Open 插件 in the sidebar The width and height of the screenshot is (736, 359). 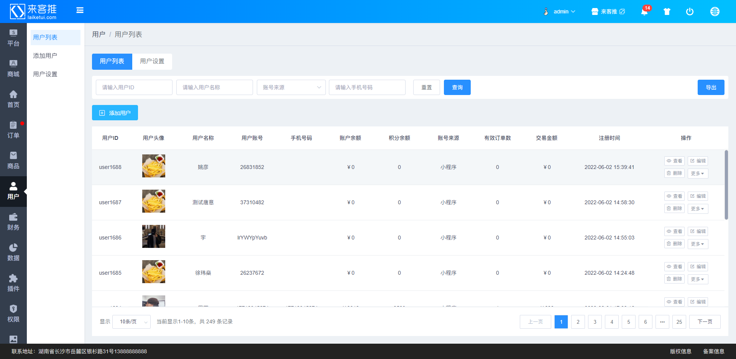(13, 284)
